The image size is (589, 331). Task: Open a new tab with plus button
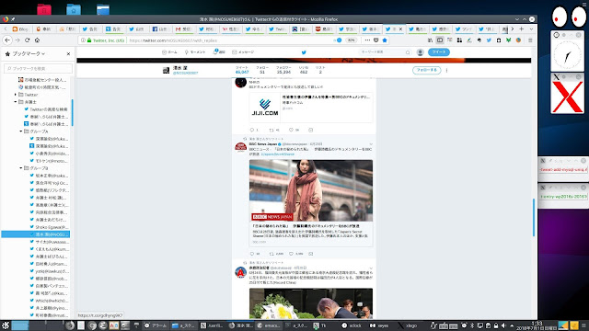(x=522, y=29)
